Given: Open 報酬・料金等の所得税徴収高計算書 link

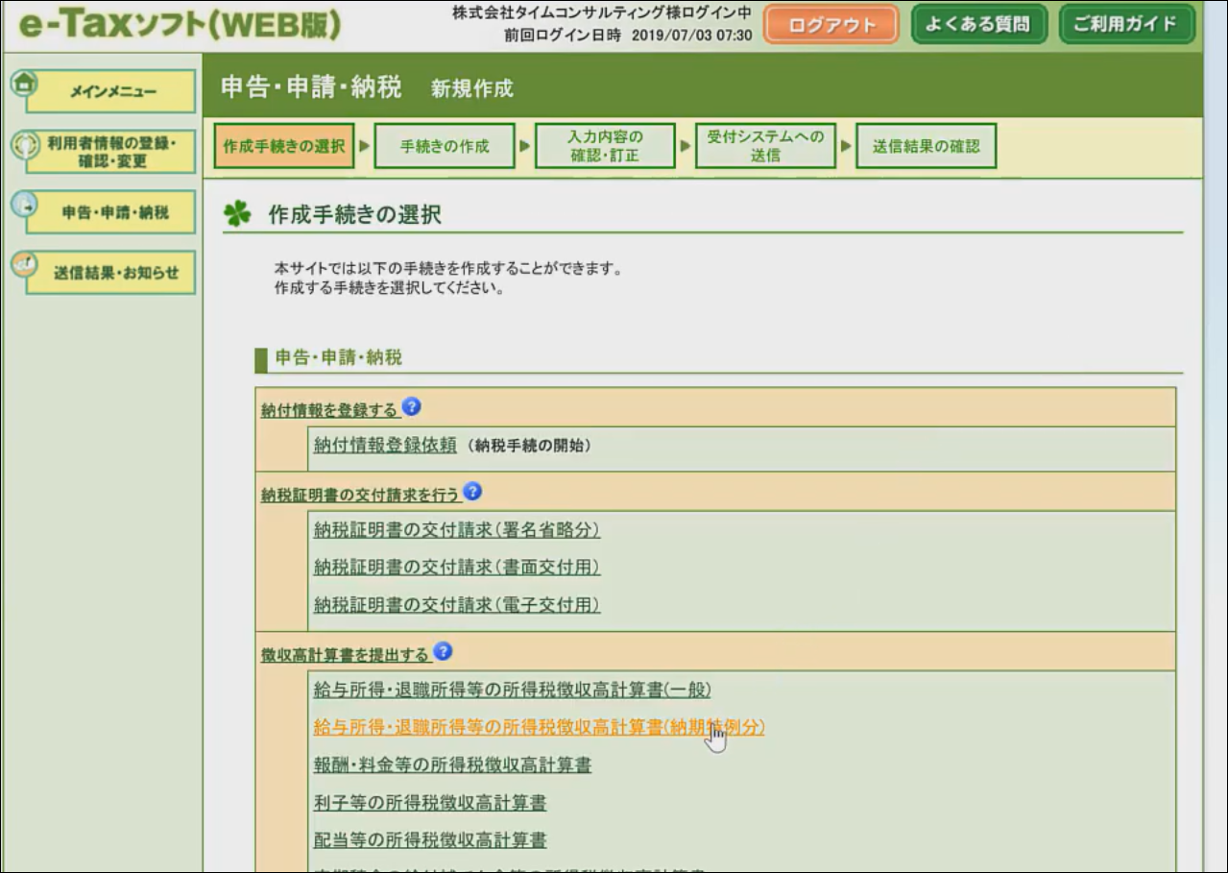Looking at the screenshot, I should point(452,764).
